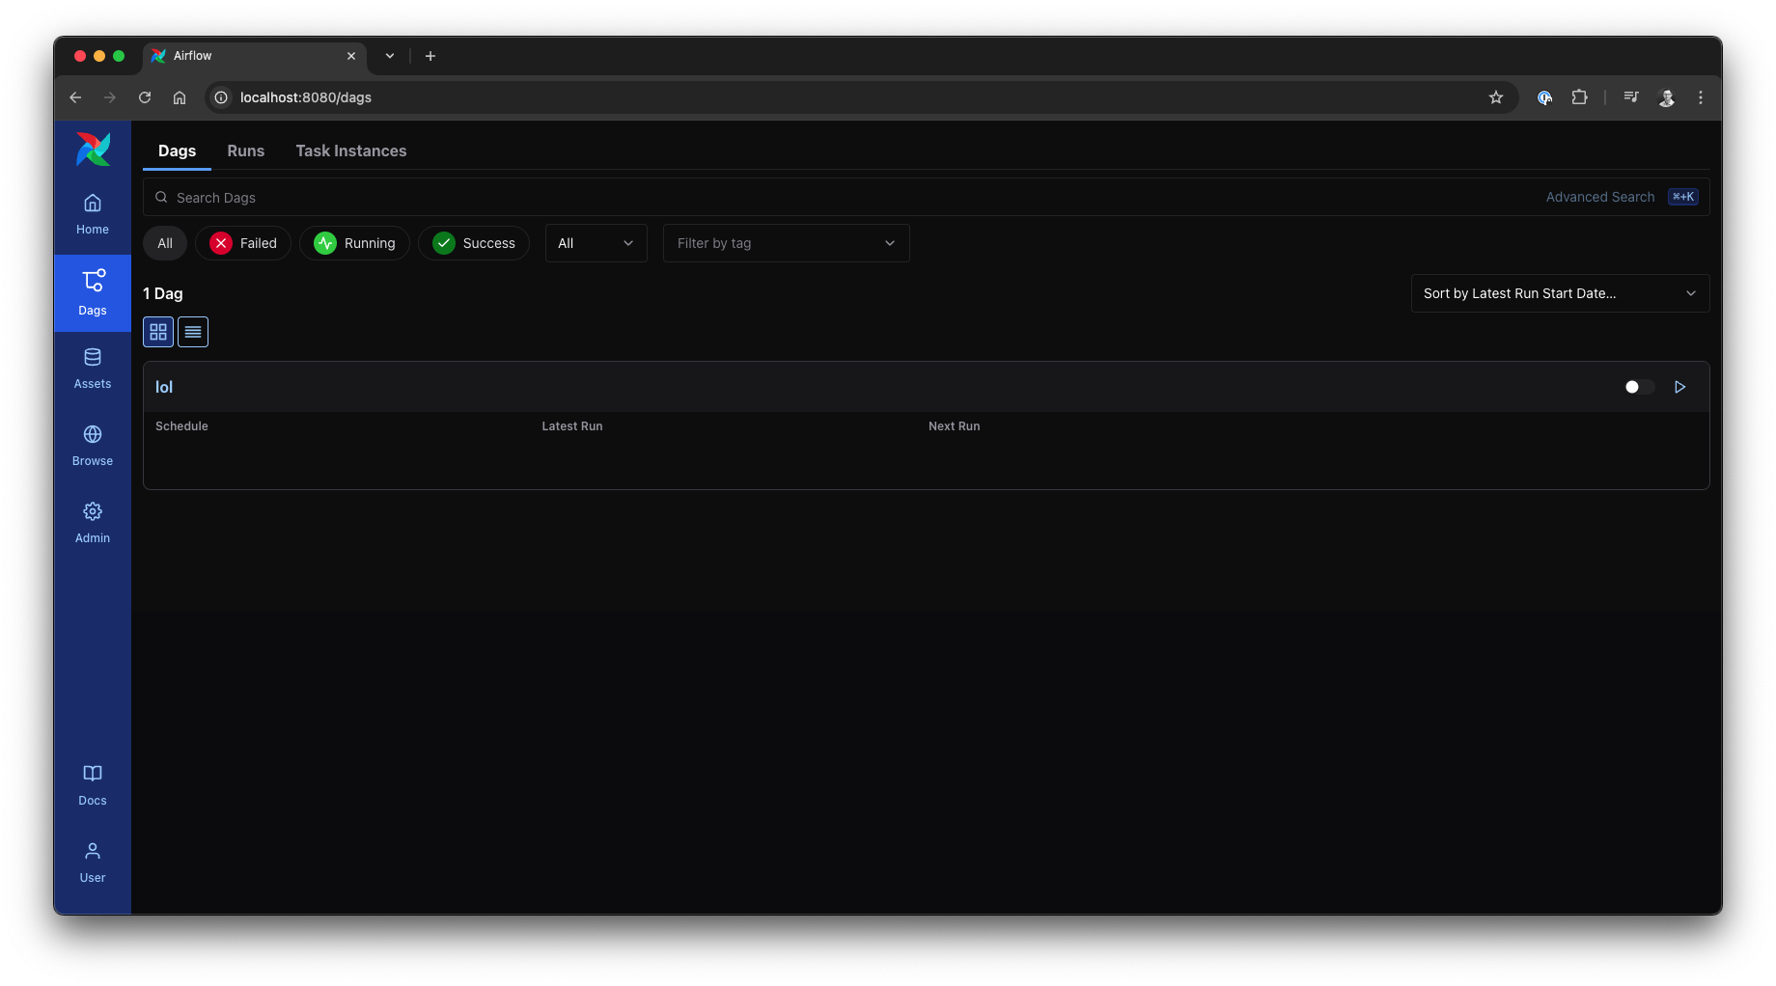Click the Airflow pinwheel logo
Screen dimensions: 1776x986
pos(92,149)
